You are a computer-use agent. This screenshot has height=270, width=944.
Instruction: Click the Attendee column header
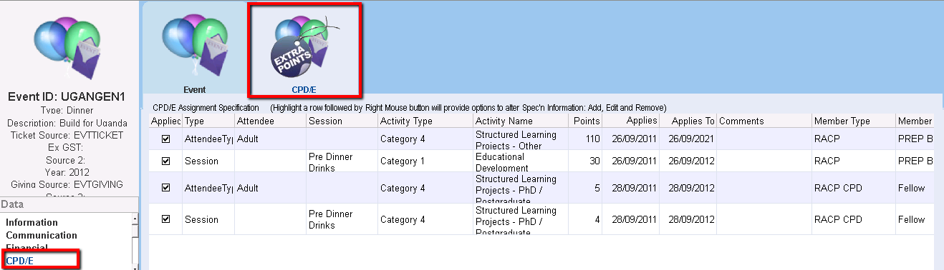270,121
